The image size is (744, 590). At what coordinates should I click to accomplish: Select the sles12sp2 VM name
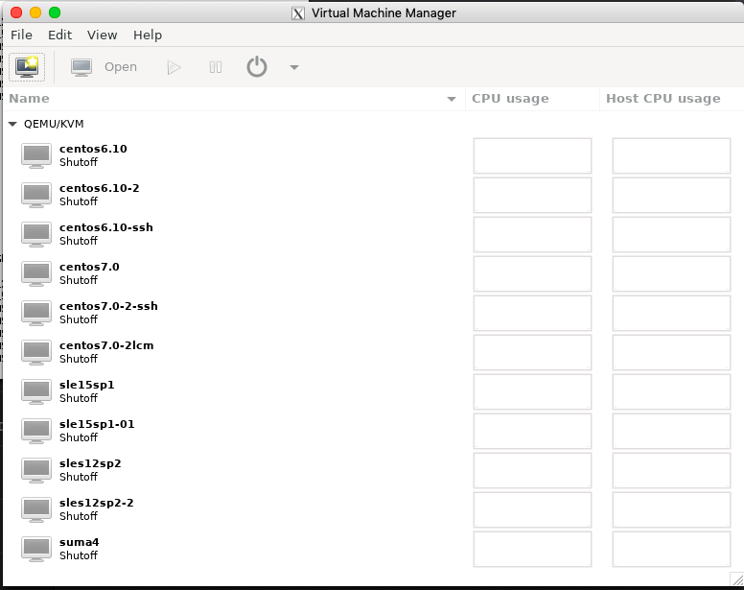click(90, 463)
